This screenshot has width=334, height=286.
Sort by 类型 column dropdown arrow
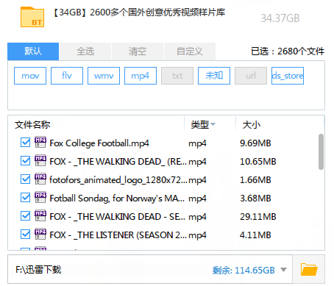(x=213, y=124)
